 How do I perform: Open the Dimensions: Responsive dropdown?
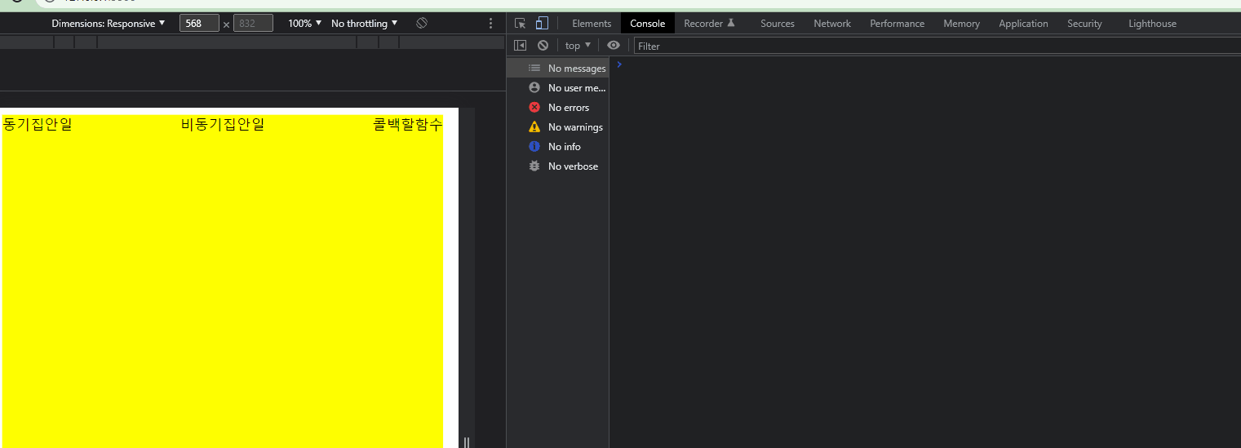point(108,24)
